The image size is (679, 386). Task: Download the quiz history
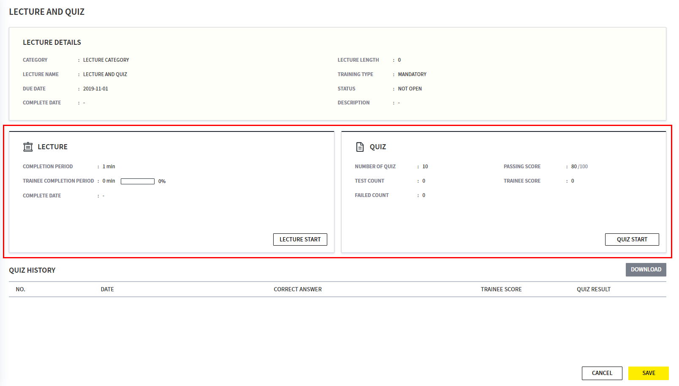click(646, 270)
